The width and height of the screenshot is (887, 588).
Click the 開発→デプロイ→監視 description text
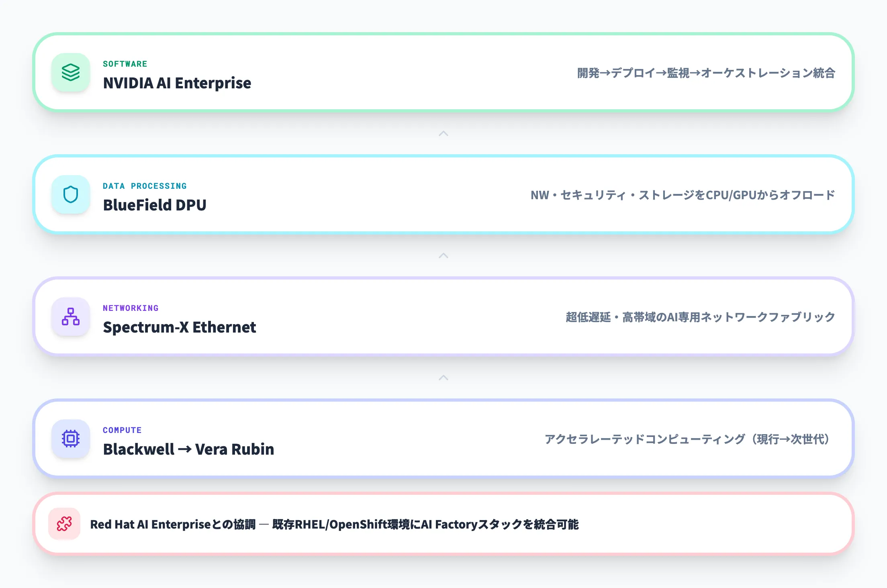point(706,73)
